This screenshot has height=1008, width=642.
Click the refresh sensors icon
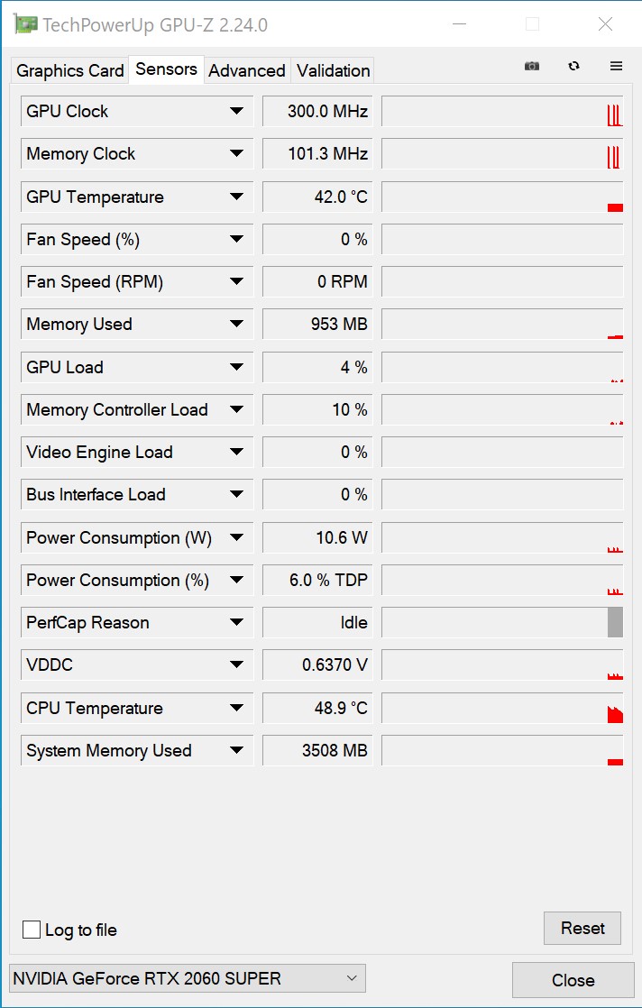pyautogui.click(x=573, y=66)
